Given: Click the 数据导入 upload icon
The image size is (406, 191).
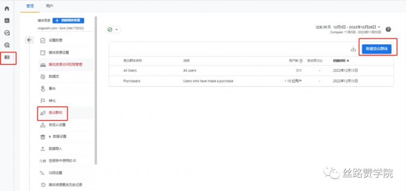Looking at the screenshot, I should [43, 149].
